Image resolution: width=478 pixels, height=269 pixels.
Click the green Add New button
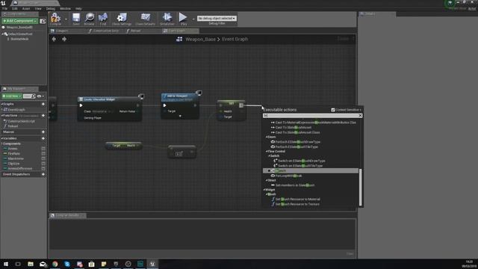[12, 96]
